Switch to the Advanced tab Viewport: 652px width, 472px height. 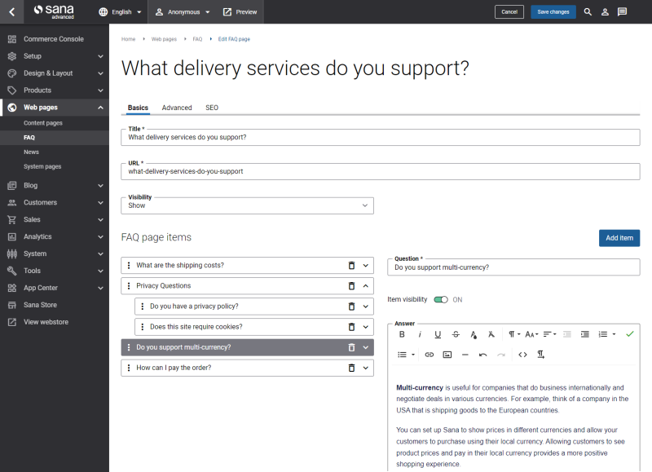coord(177,108)
